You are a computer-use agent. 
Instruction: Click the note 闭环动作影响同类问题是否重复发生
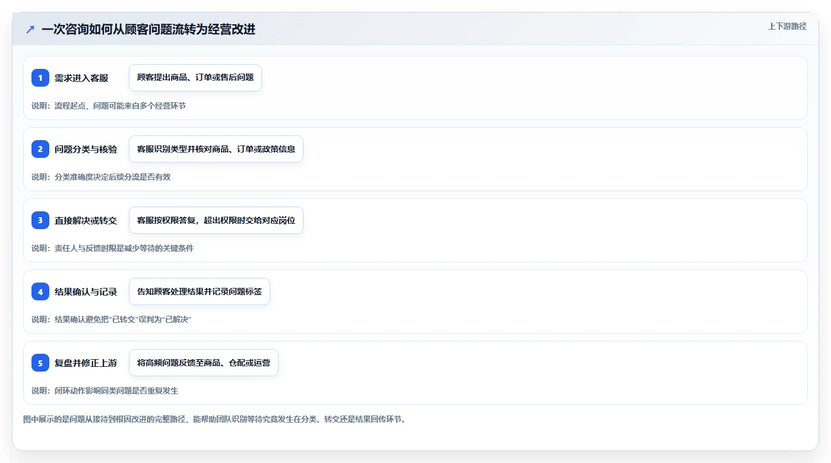pyautogui.click(x=105, y=391)
